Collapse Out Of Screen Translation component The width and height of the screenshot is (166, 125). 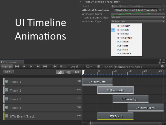81,2
